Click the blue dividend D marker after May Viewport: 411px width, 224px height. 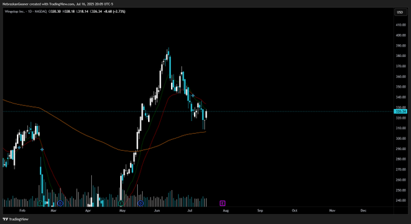tap(140, 203)
